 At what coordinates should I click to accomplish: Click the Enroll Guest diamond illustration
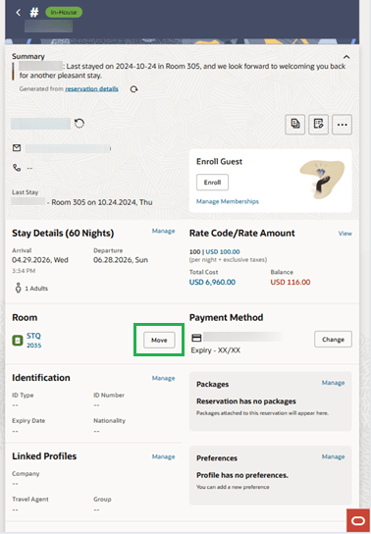pos(322,180)
